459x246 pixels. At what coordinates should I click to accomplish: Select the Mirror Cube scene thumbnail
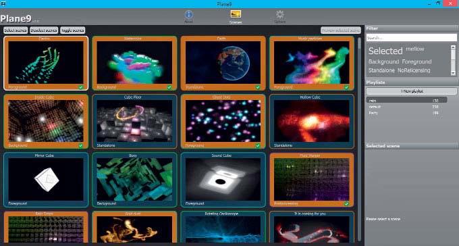click(46, 180)
